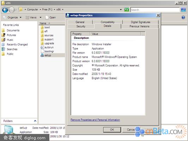Click the Views toolbar button

(31, 18)
